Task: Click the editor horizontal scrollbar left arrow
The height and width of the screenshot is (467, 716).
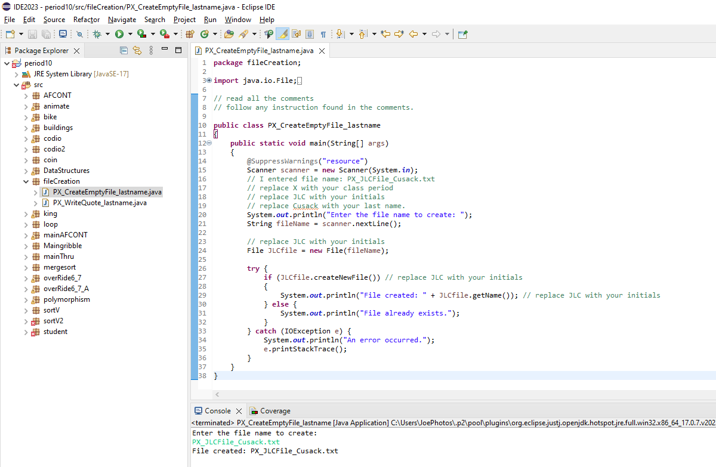Action: click(x=217, y=395)
